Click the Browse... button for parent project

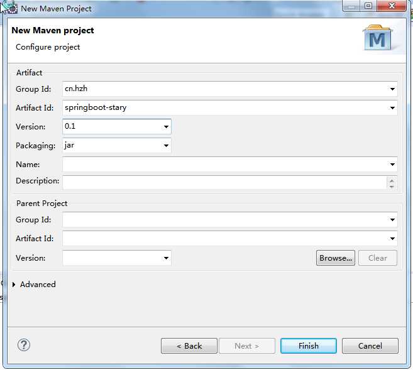coord(336,258)
